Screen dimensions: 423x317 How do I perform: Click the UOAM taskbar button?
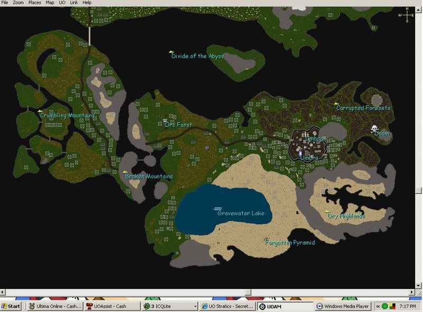point(284,306)
